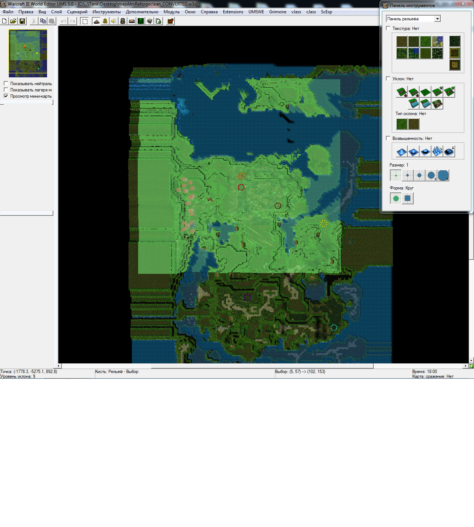Enable the Текстура checkbox
This screenshot has height=527, width=474.
(x=388, y=28)
